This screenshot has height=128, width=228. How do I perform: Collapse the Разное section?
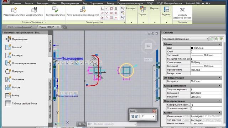pyautogui.click(x=219, y=113)
